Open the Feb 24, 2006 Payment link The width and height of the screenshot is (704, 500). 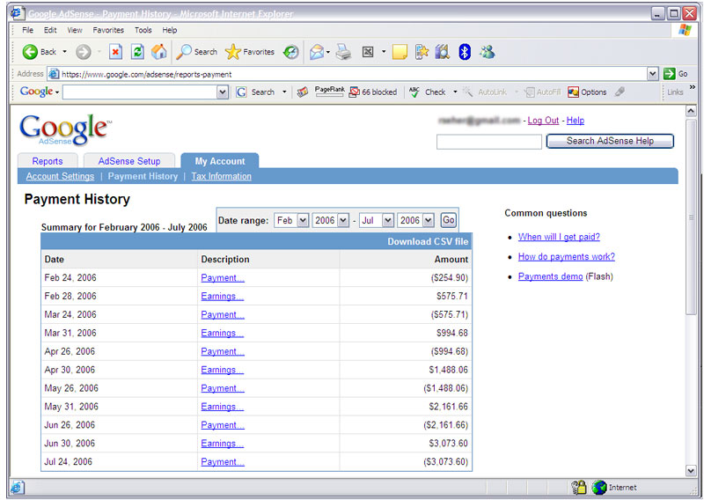click(223, 277)
